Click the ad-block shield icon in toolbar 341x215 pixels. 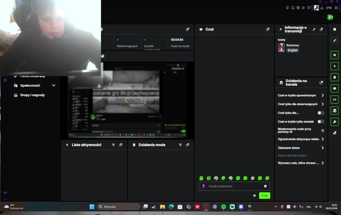pos(298,8)
